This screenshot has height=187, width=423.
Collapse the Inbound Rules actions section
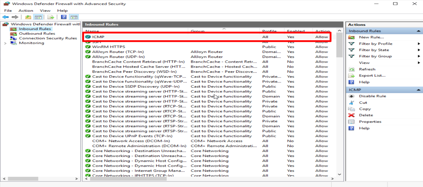[419, 31]
